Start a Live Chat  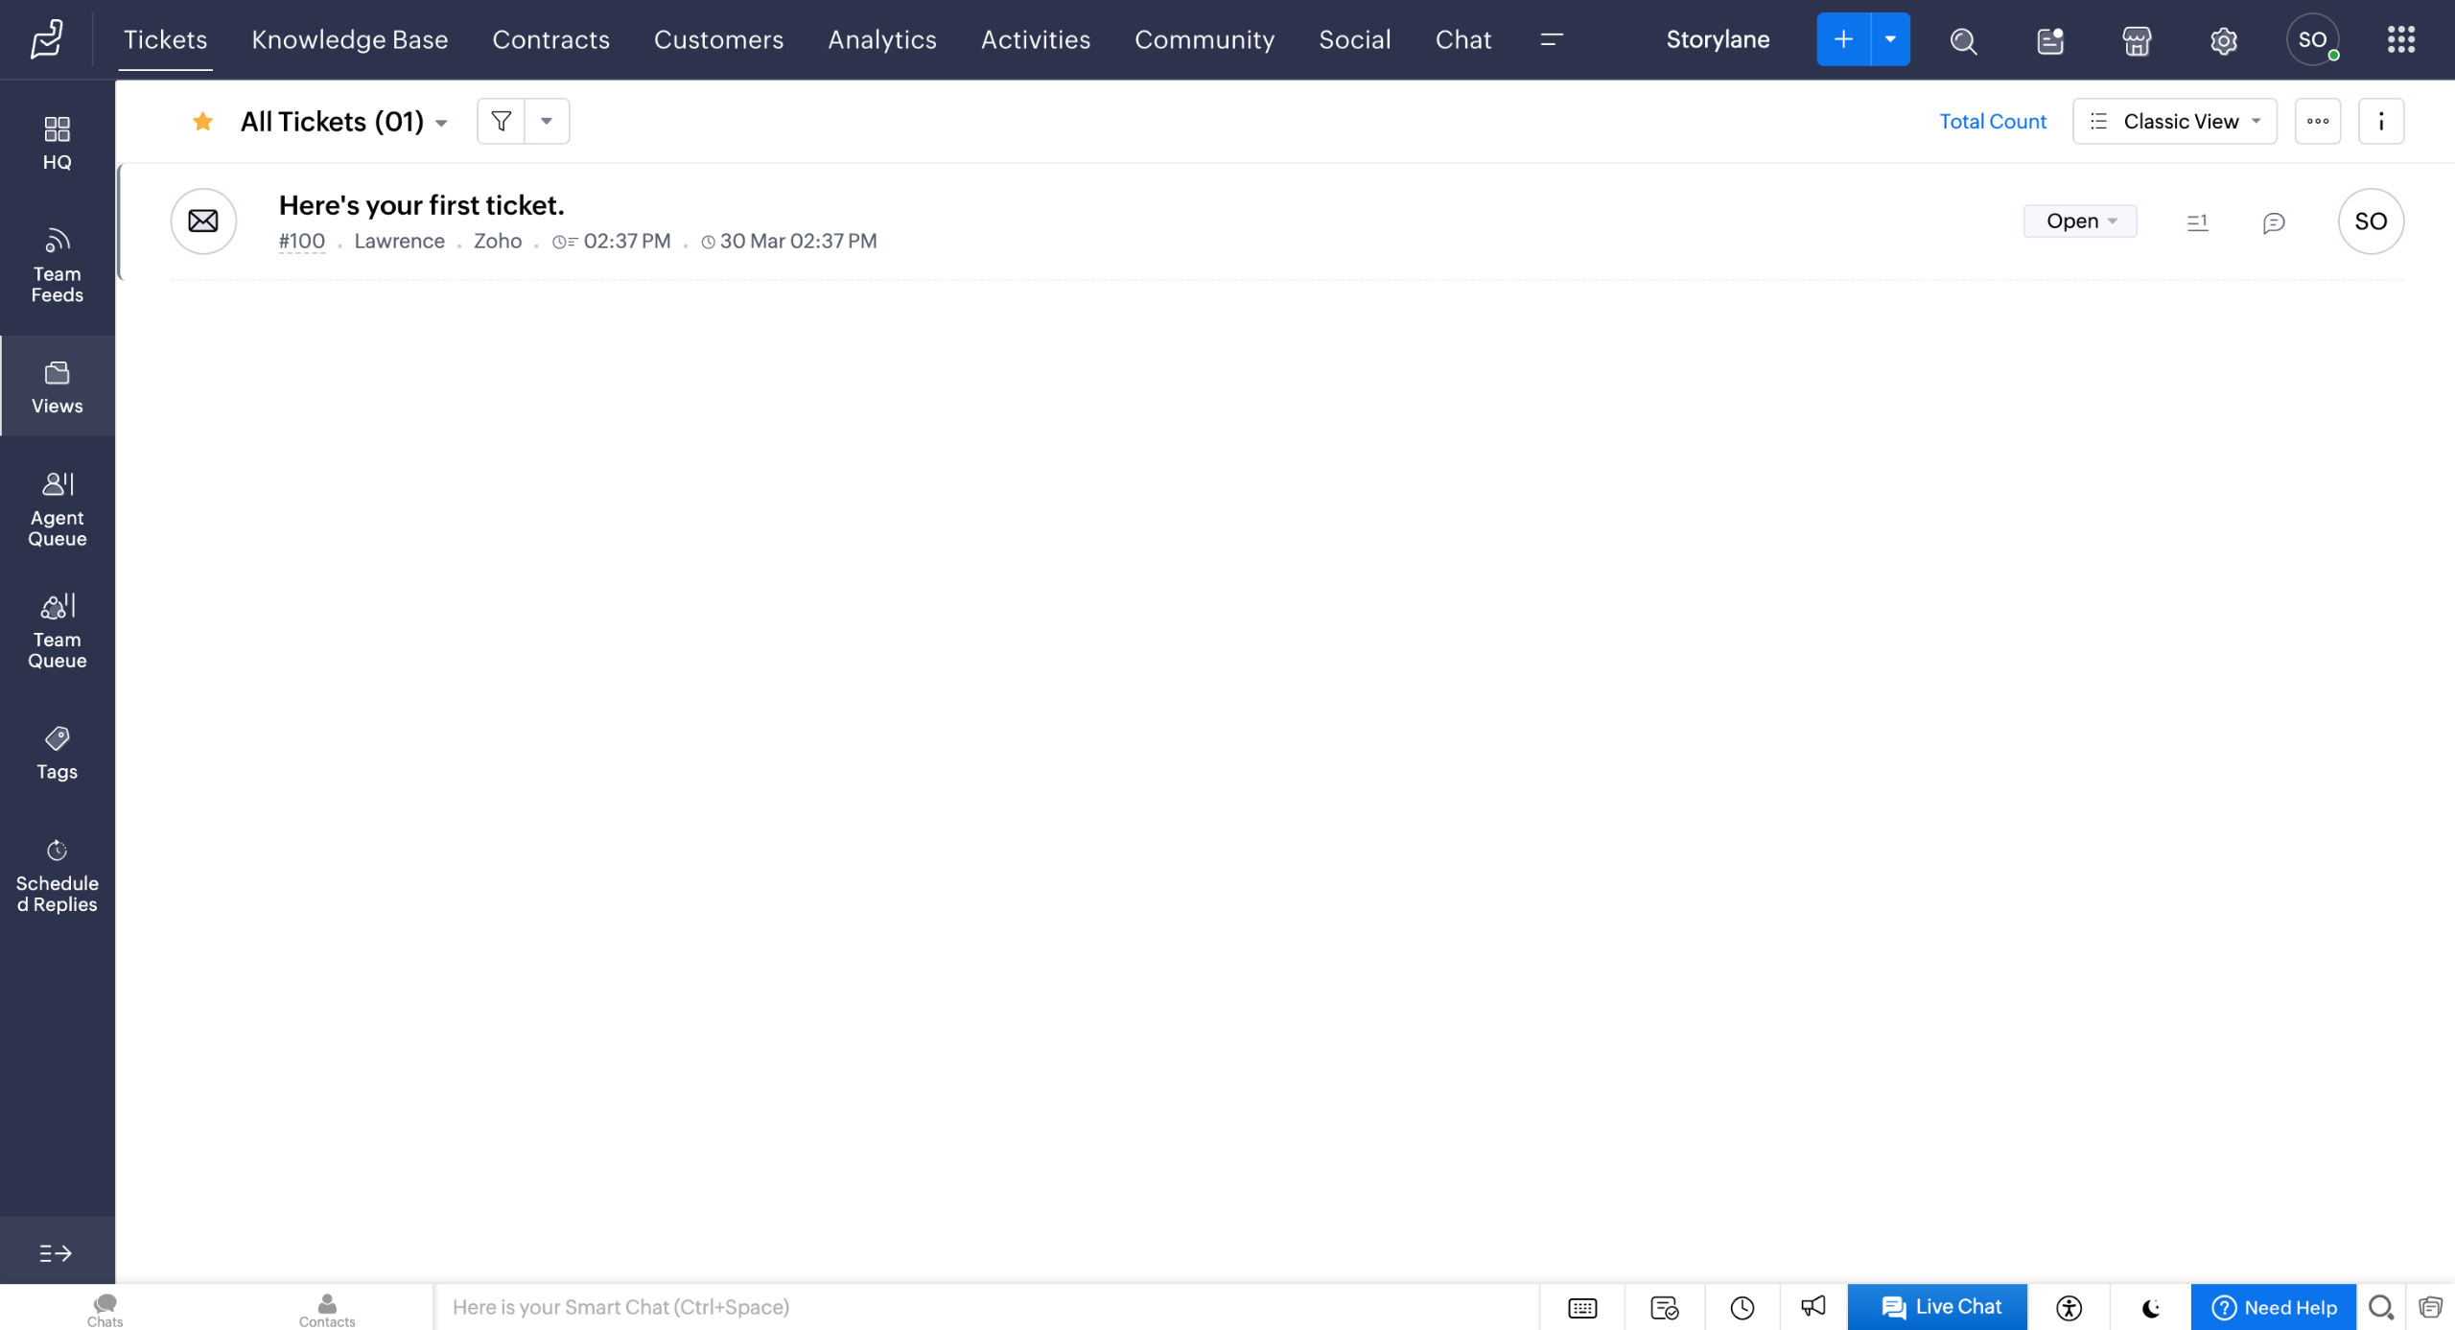(1937, 1306)
